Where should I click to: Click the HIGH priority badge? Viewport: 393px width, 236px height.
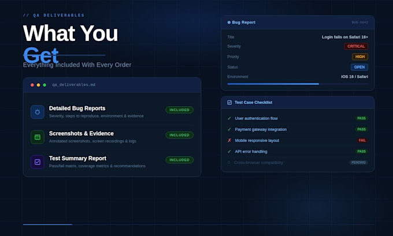pyautogui.click(x=360, y=57)
